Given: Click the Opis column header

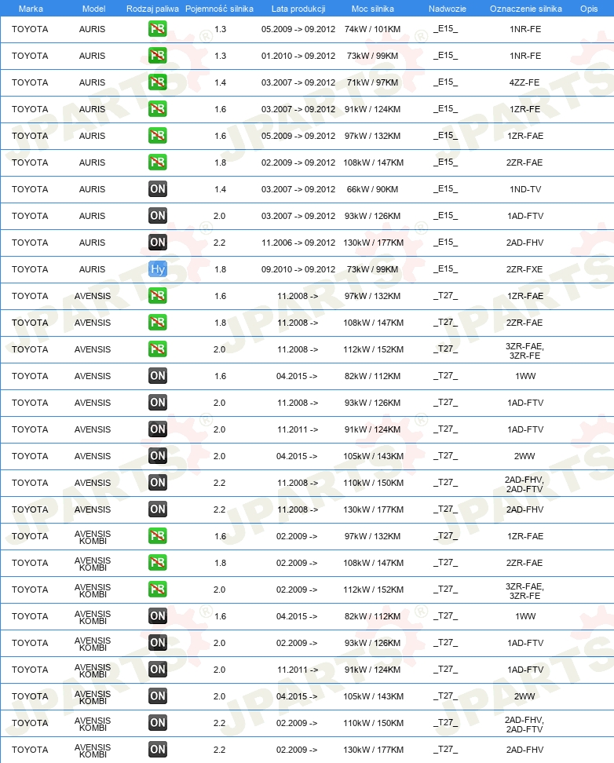Looking at the screenshot, I should pos(589,9).
